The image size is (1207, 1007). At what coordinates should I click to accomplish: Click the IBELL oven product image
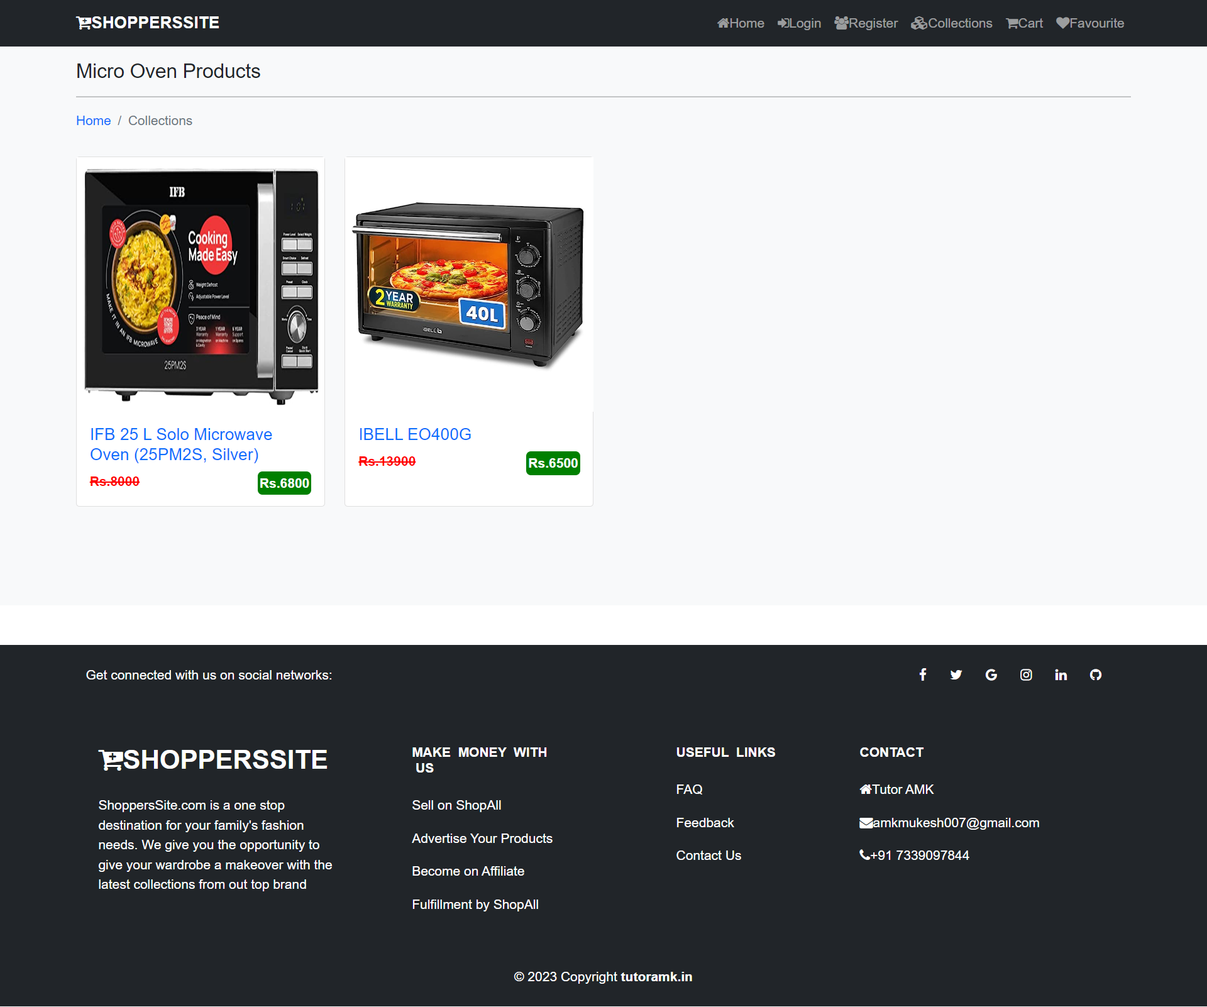pos(468,283)
